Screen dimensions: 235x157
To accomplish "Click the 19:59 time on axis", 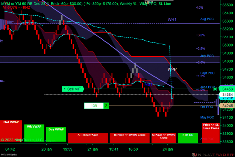I will [x=68, y=149].
